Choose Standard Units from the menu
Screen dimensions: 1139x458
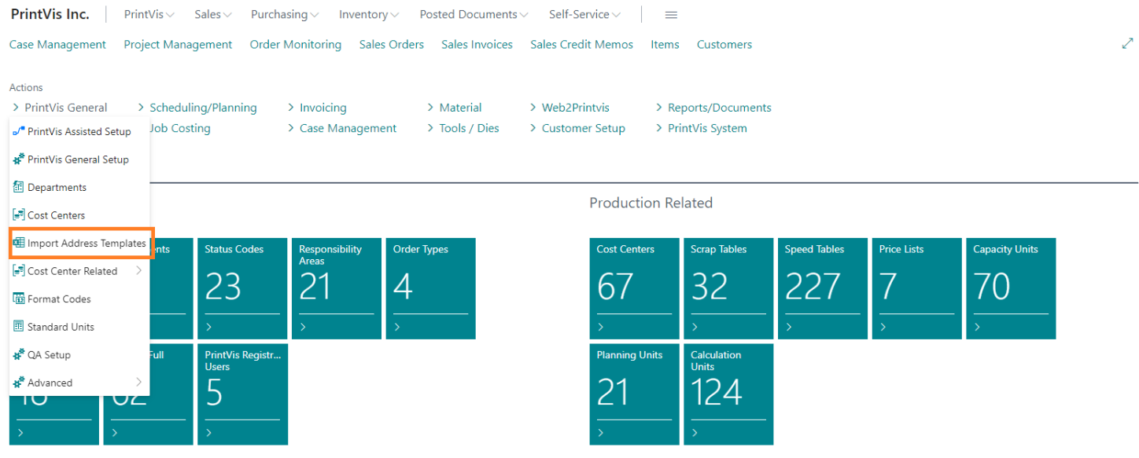pos(79,327)
